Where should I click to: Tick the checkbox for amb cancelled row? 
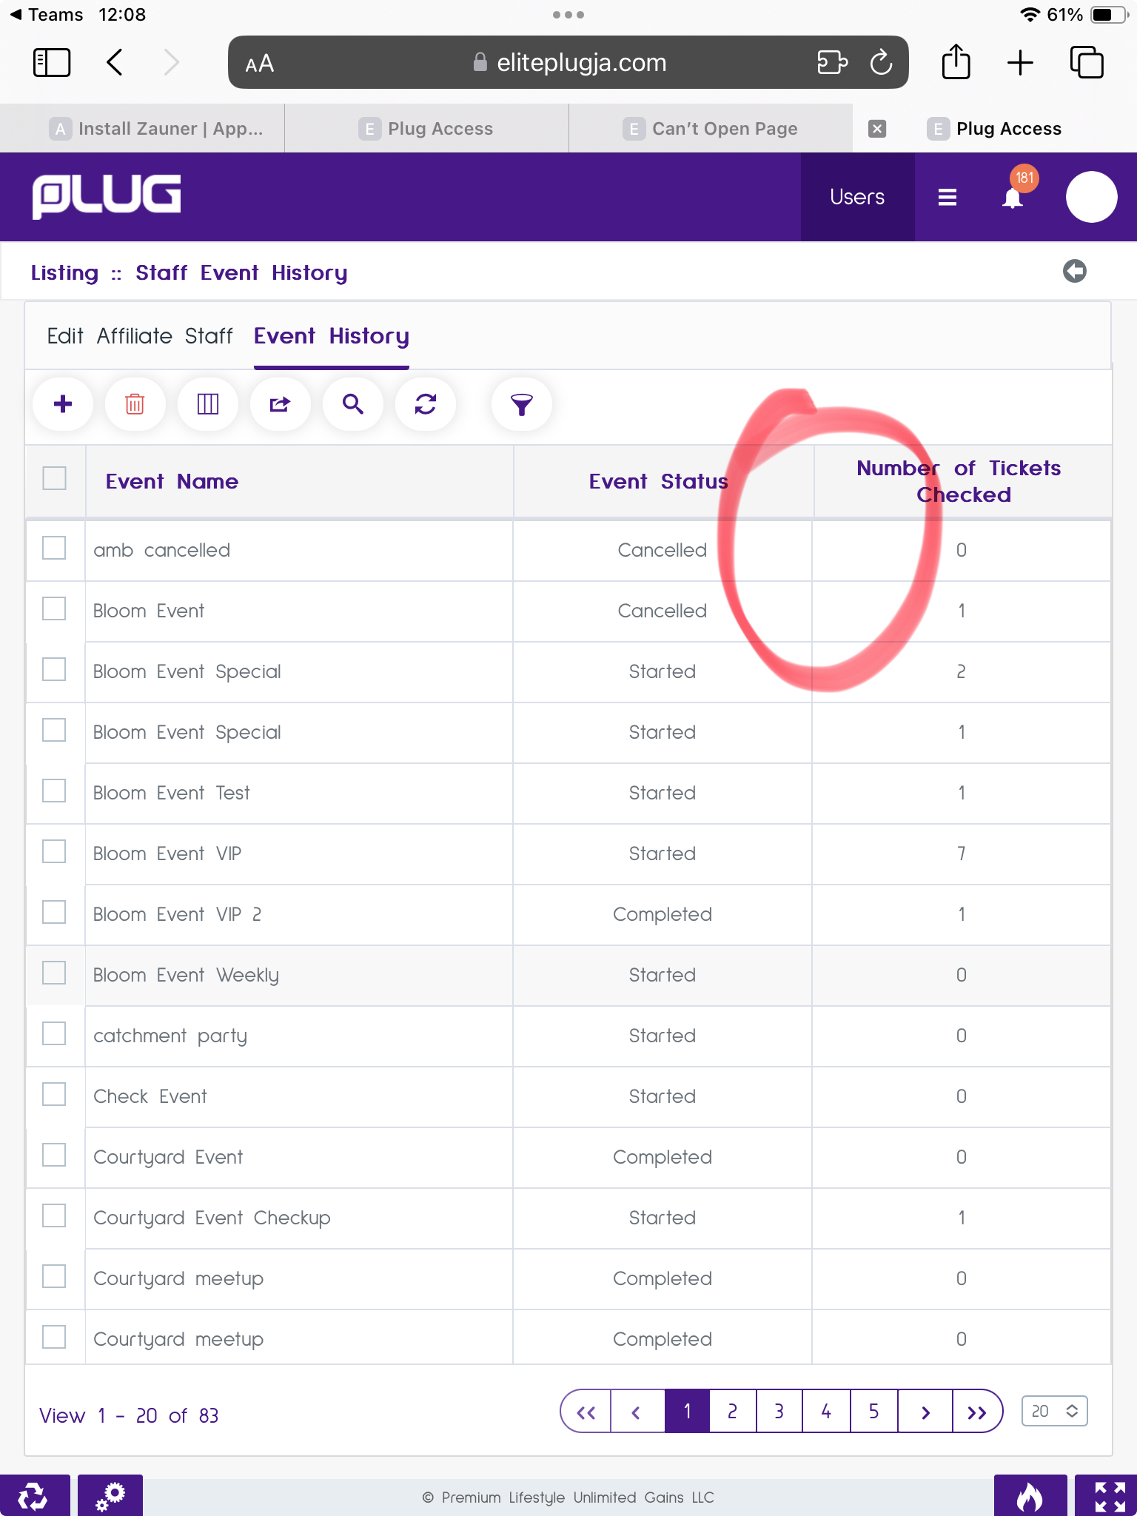point(54,549)
